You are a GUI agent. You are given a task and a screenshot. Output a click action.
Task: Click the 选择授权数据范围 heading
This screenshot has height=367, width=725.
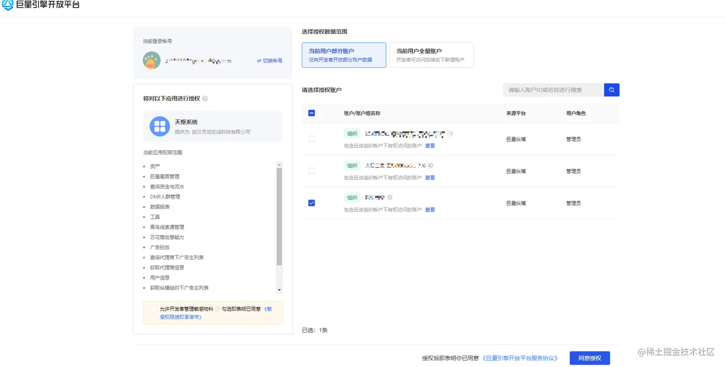click(325, 32)
